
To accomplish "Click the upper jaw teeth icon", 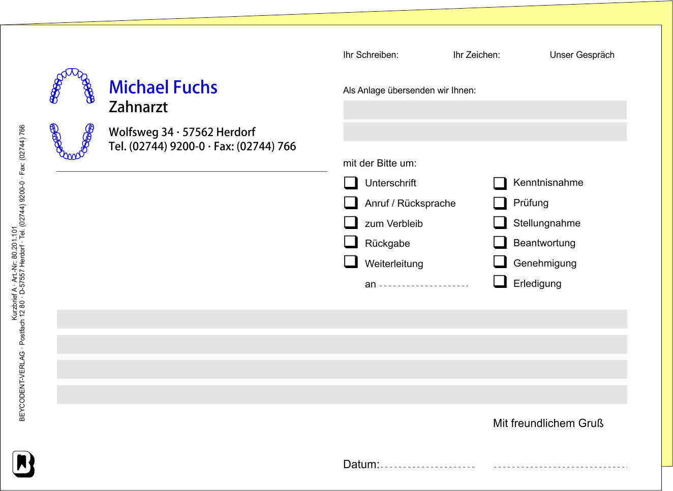I will click(72, 86).
